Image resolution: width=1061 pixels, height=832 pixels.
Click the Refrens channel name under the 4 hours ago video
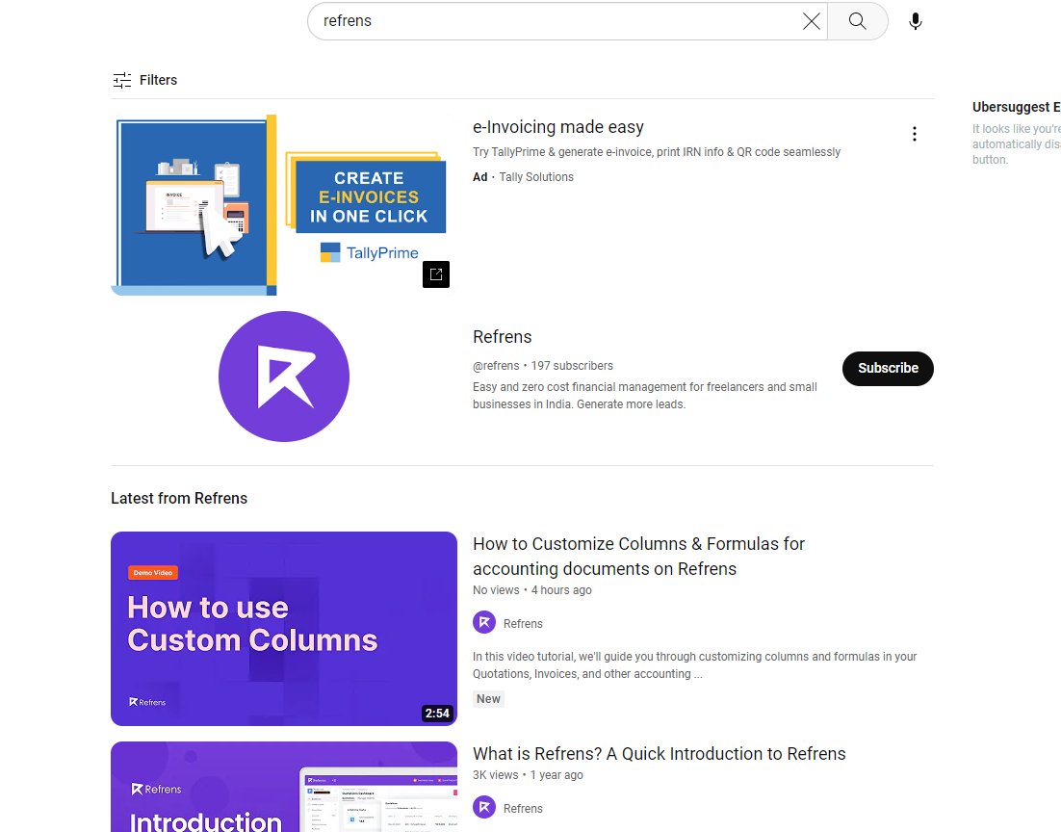coord(523,623)
